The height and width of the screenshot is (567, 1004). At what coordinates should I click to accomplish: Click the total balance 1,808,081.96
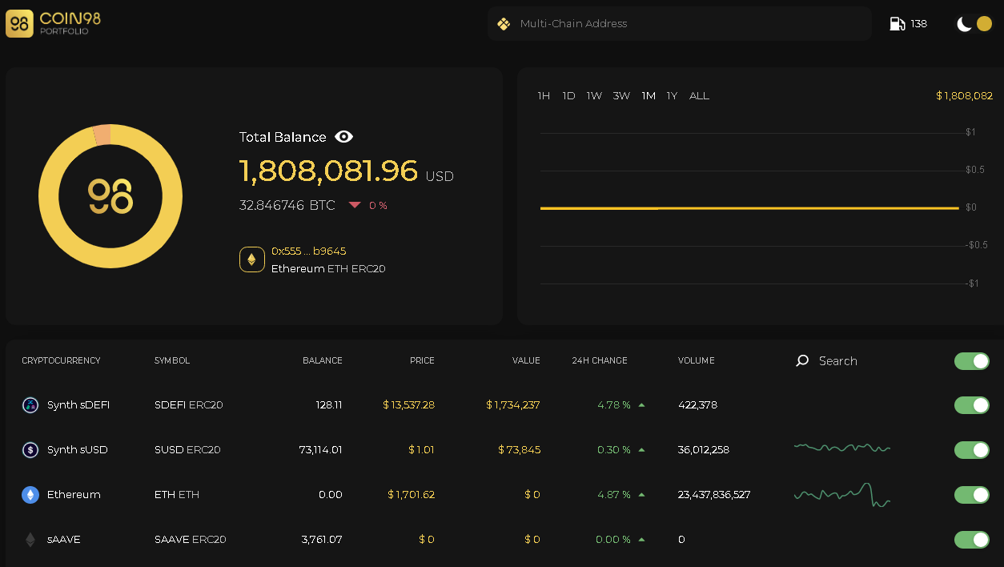point(328,171)
